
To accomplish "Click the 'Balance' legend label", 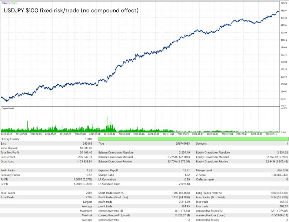I will (5, 3).
